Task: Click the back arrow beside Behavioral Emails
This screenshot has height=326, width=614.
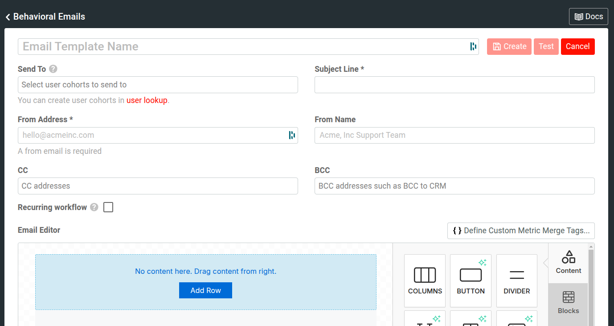Action: (x=7, y=17)
